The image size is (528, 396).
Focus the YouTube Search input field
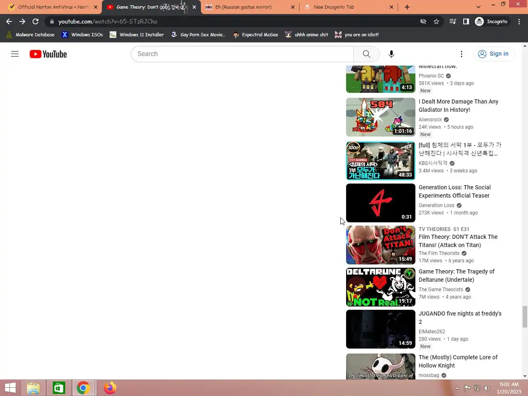pos(243,54)
